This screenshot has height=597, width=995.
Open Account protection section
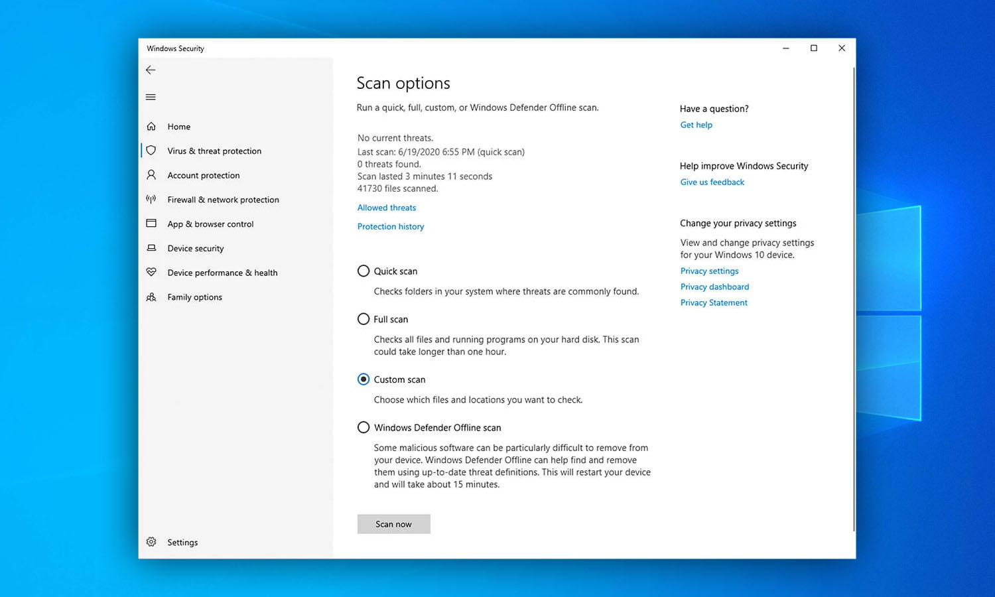coord(204,176)
